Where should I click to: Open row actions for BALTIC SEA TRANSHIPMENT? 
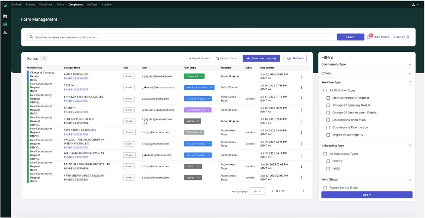[301, 166]
